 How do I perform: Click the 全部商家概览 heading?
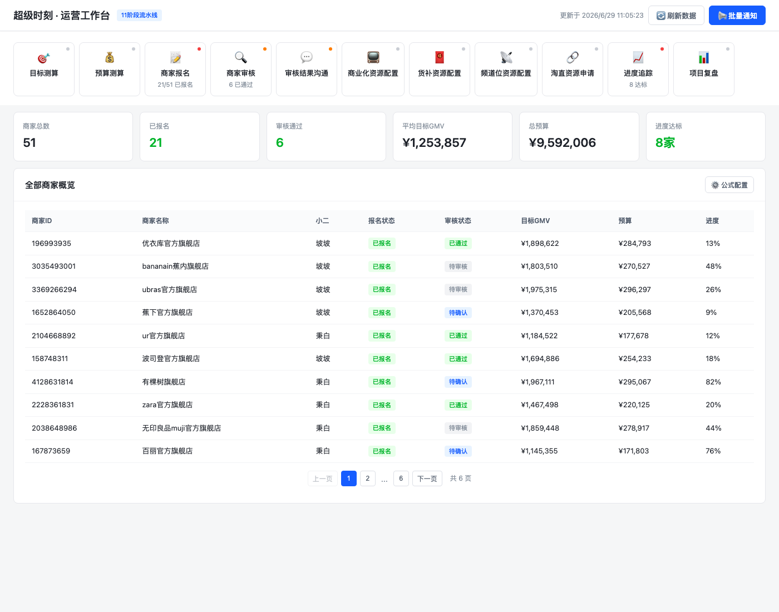click(50, 185)
